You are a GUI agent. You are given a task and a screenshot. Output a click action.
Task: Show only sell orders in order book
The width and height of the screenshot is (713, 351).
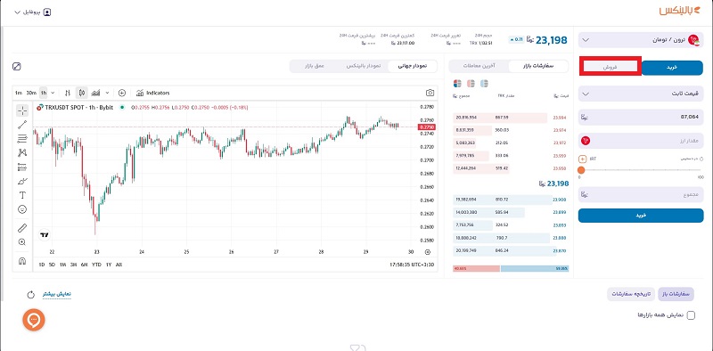coord(471,84)
